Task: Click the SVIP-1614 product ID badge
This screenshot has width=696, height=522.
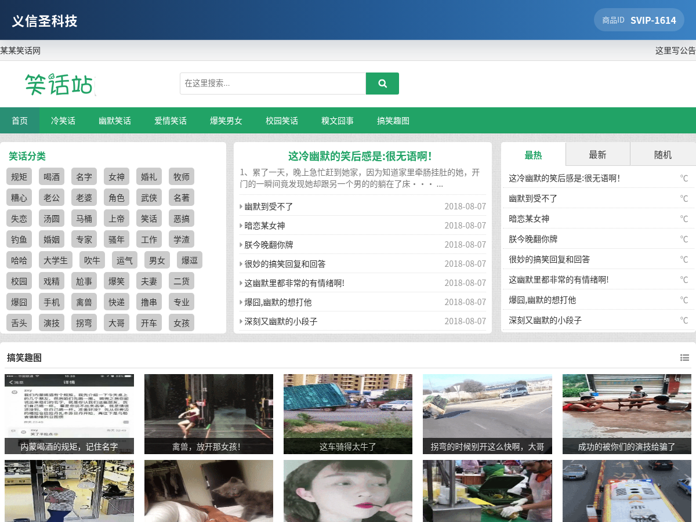Action: (639, 20)
